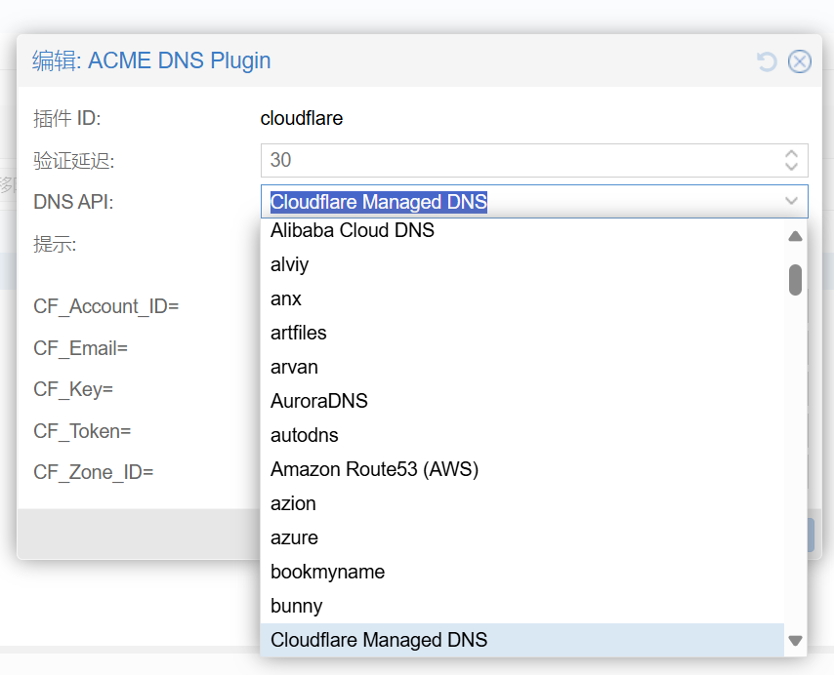
Task: Close the ACME DNS Plugin dialog
Action: pyautogui.click(x=799, y=61)
